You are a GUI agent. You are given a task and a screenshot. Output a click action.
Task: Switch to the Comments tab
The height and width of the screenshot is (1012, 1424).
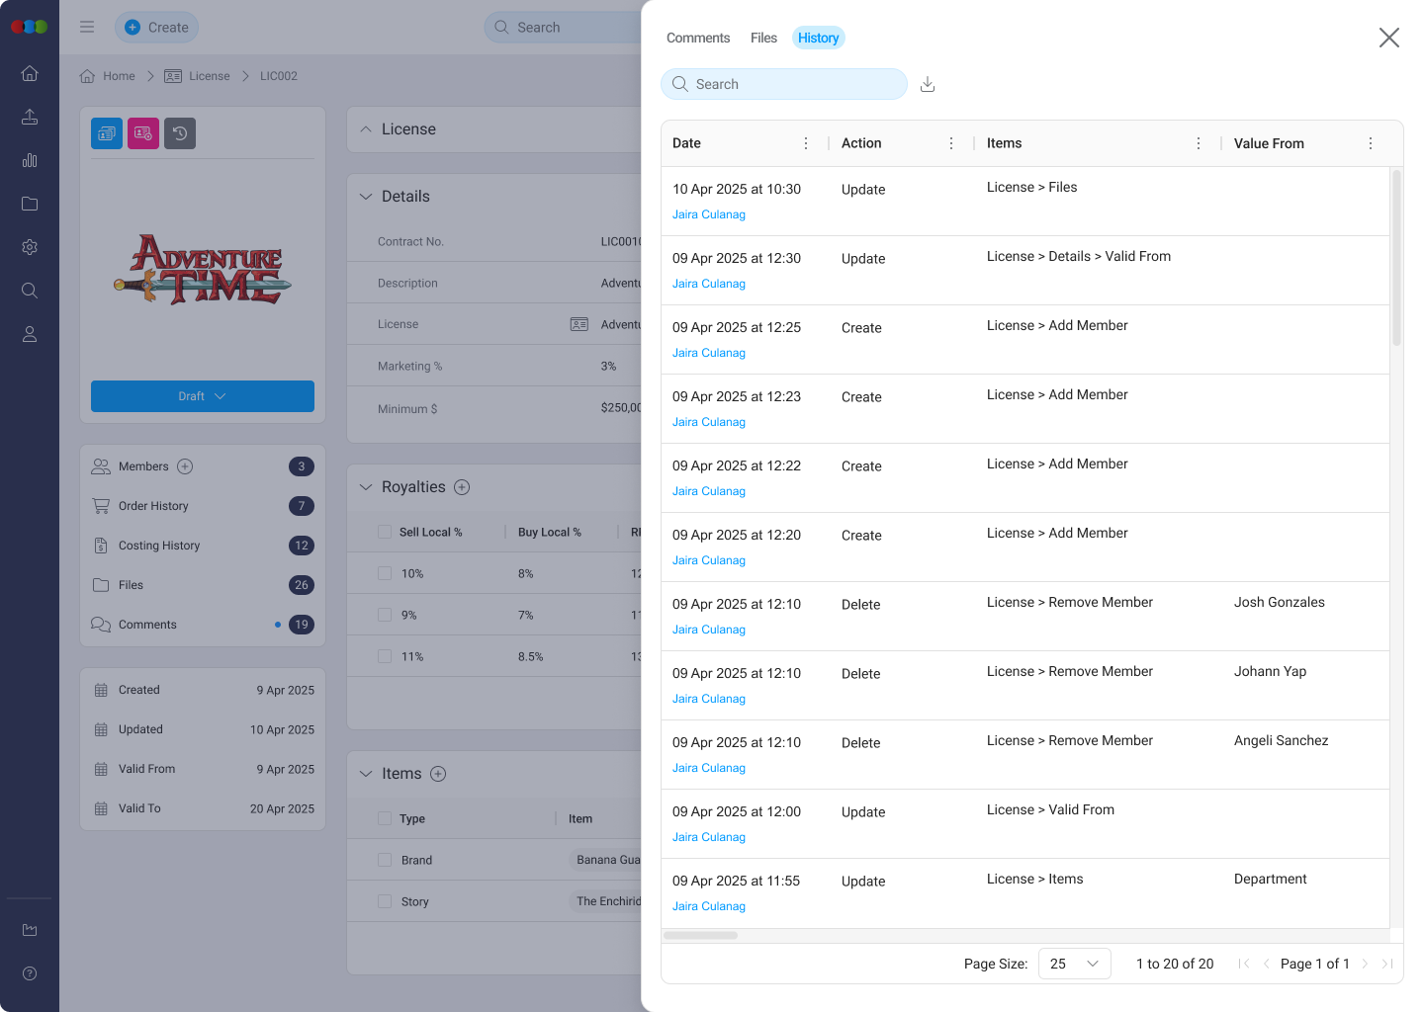point(698,38)
